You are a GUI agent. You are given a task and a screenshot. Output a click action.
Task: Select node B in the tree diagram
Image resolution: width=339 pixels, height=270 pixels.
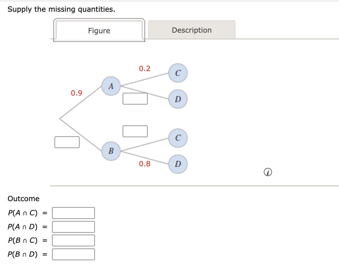click(111, 151)
